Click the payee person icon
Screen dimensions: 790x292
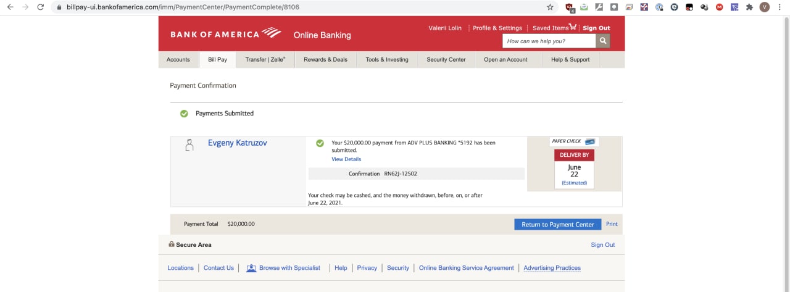tap(189, 145)
